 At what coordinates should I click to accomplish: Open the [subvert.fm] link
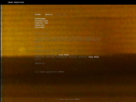coord(41,23)
